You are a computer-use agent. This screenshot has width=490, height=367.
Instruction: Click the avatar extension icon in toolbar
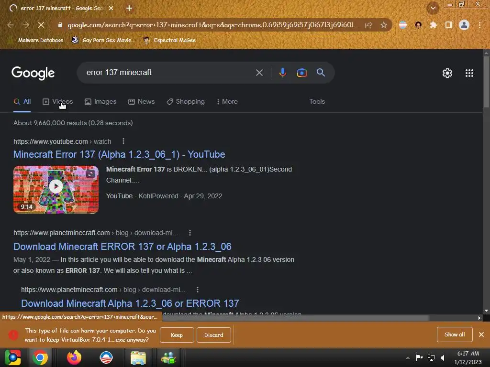pos(418,25)
